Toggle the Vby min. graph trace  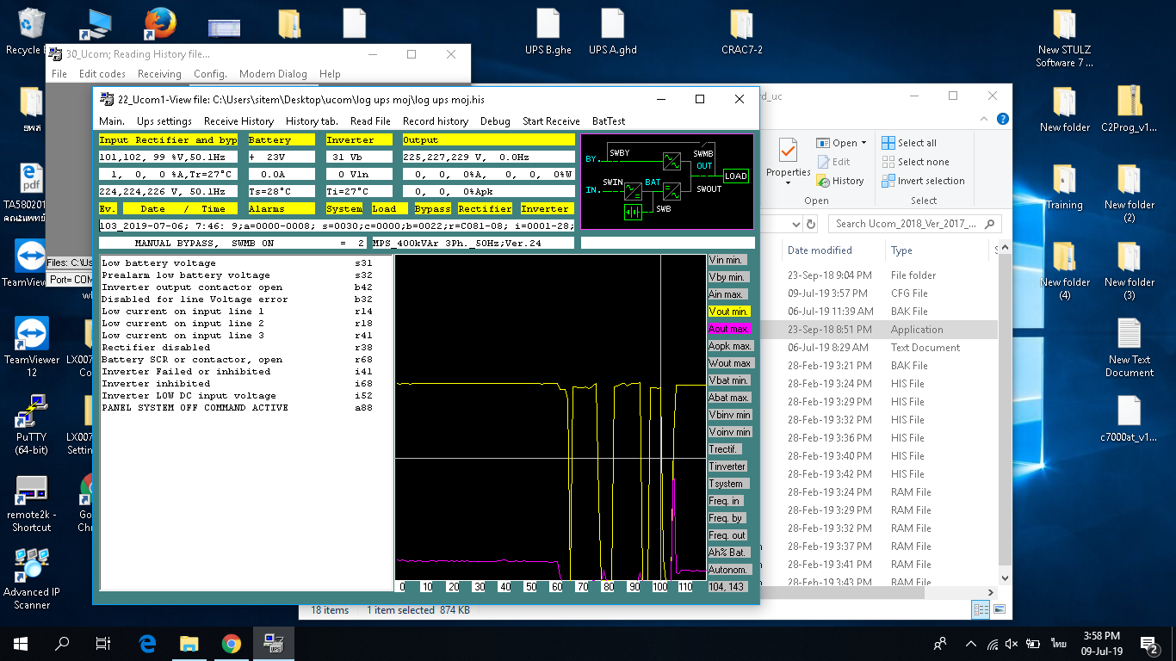pyautogui.click(x=728, y=277)
